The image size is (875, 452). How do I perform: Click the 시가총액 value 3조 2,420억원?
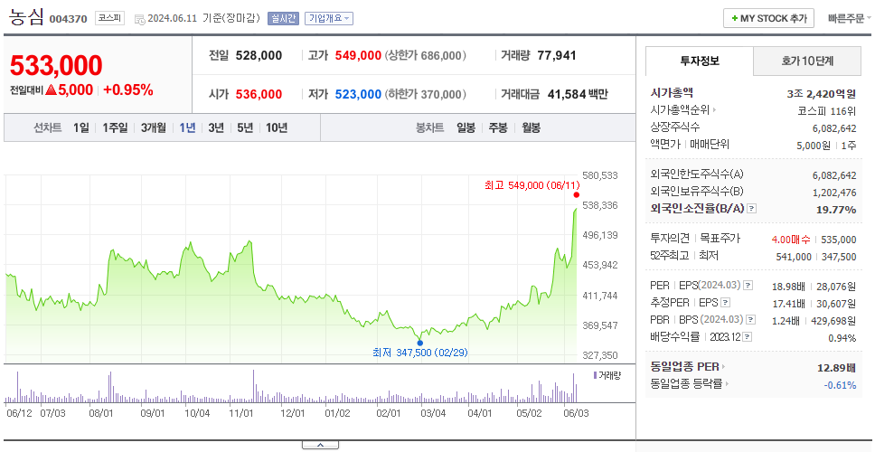[x=822, y=94]
